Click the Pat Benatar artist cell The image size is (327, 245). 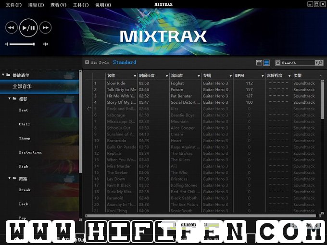(x=181, y=96)
